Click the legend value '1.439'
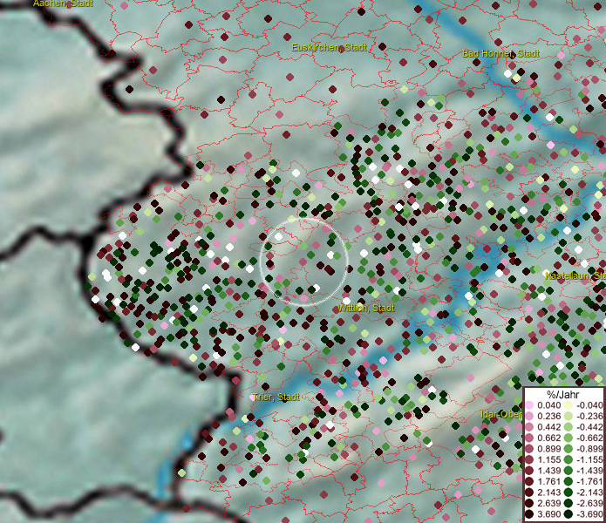The height and width of the screenshot is (523, 606). pyautogui.click(x=548, y=471)
